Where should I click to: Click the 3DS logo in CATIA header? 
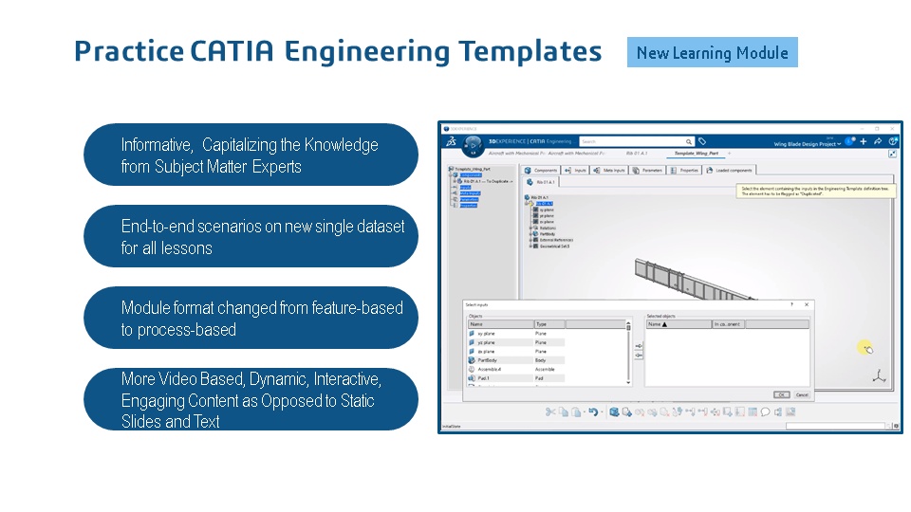(x=452, y=141)
